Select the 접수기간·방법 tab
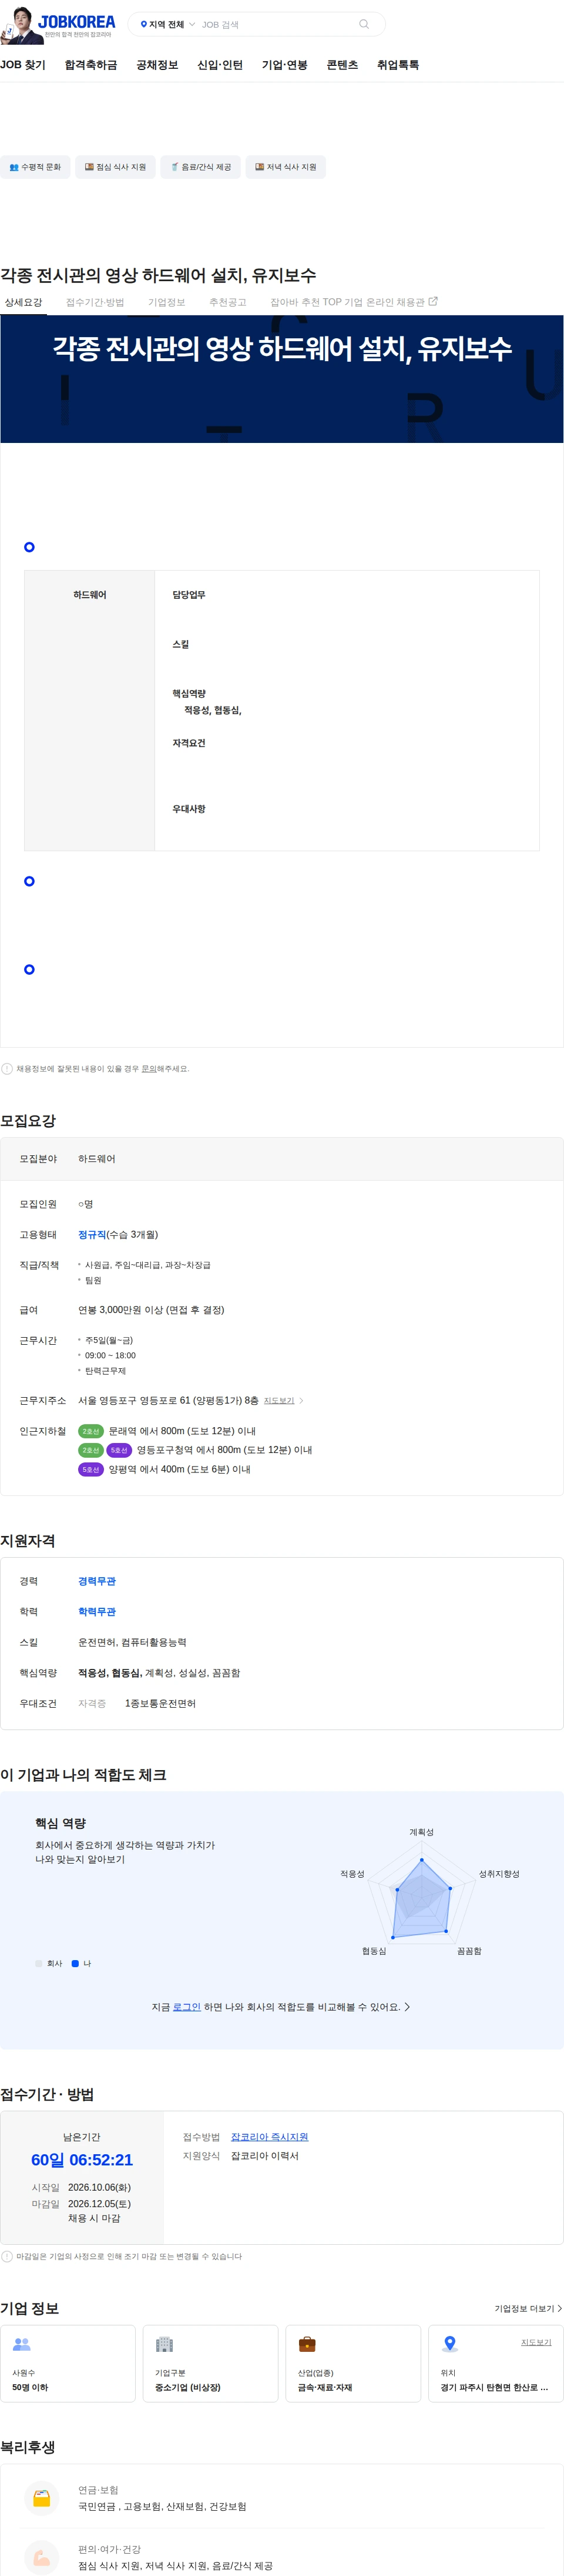The image size is (564, 2576). pyautogui.click(x=95, y=302)
